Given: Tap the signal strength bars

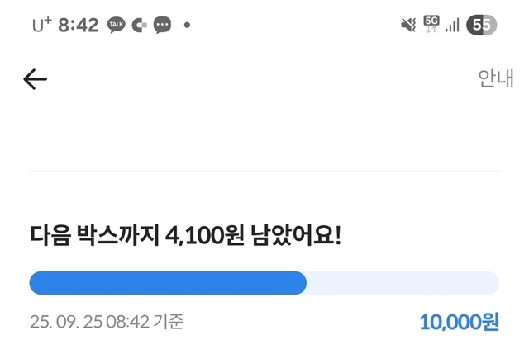Looking at the screenshot, I should coord(452,26).
